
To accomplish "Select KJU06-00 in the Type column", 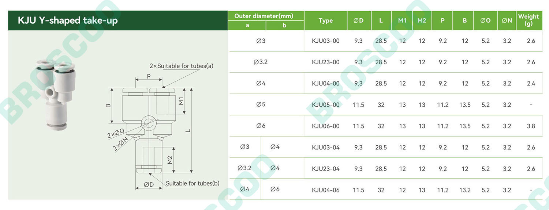I will coord(325,126).
